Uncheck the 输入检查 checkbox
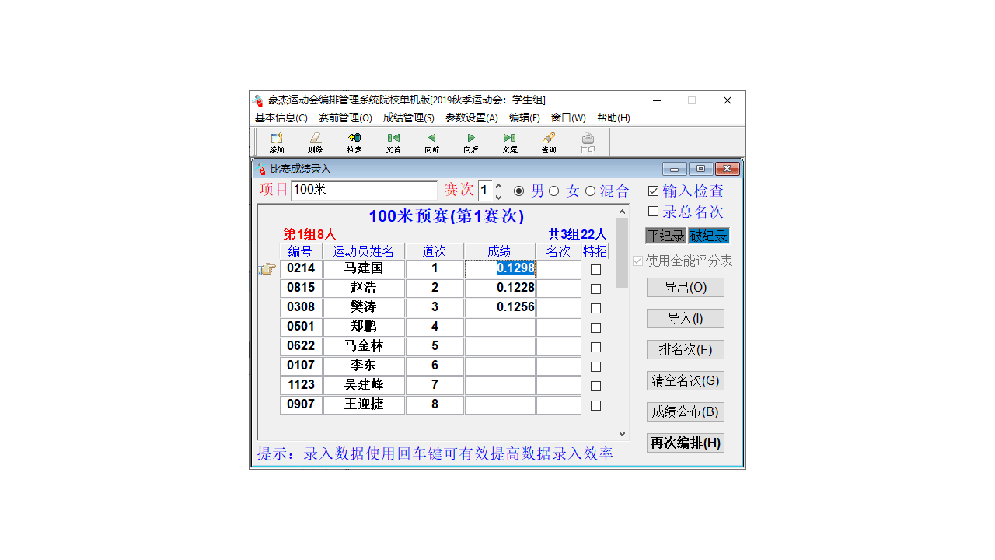 click(x=654, y=190)
